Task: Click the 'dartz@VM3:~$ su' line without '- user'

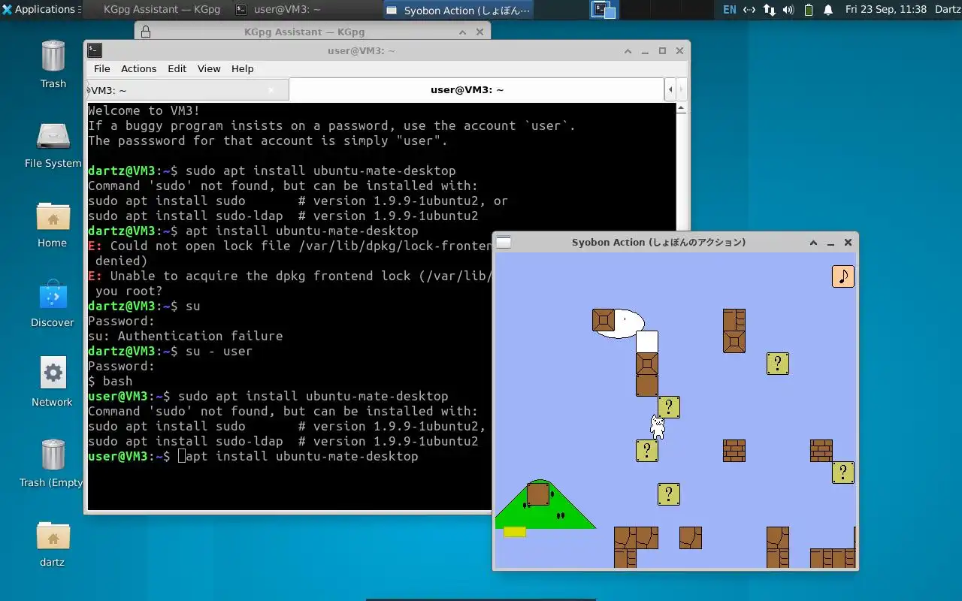Action: 144,306
